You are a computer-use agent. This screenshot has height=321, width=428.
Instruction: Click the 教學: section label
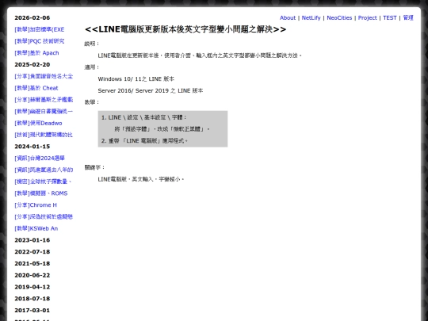(x=92, y=102)
